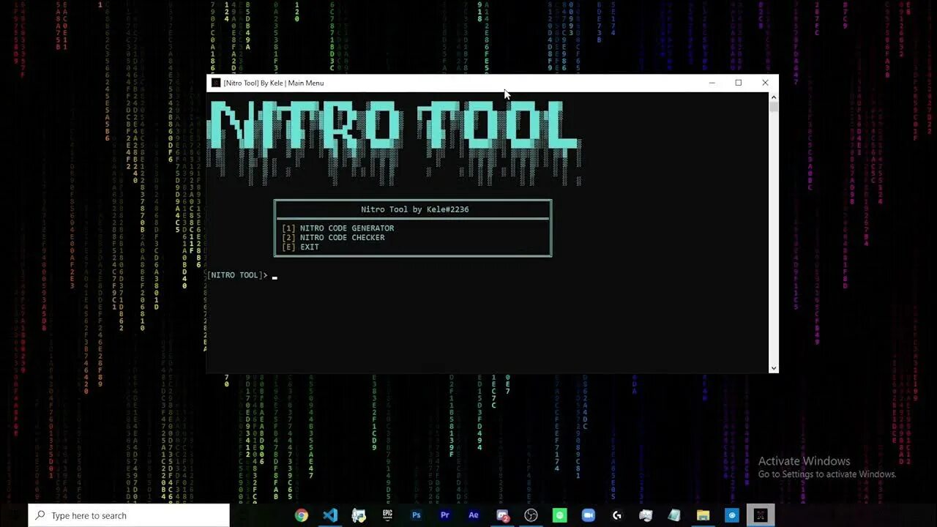Click the search magnifier icon in taskbar
The width and height of the screenshot is (937, 527).
tap(40, 515)
